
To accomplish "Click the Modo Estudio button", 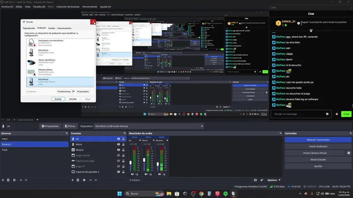I will (x=318, y=160).
